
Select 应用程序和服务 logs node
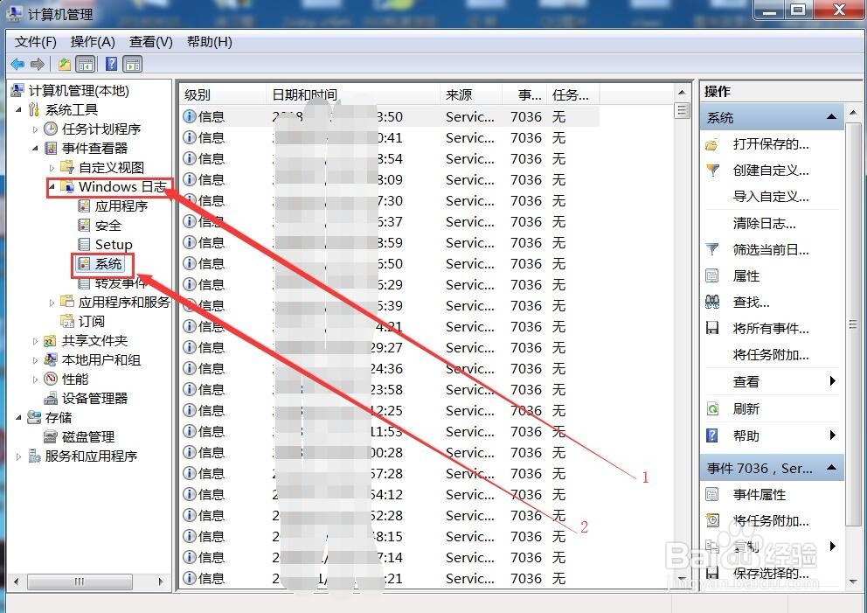point(124,302)
